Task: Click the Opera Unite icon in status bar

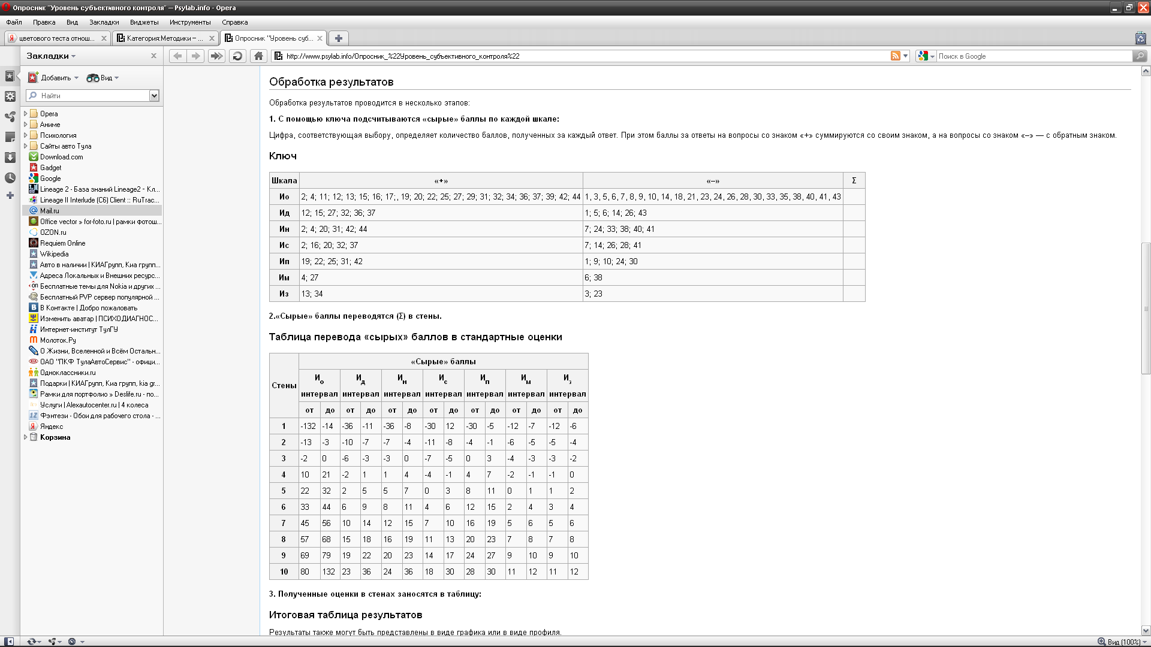Action: (x=52, y=642)
